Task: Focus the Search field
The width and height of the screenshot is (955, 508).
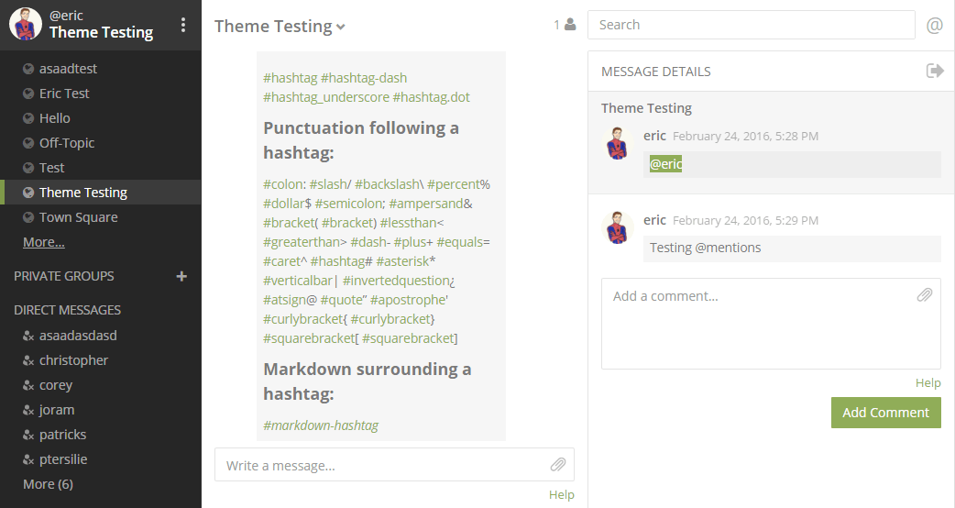Action: pyautogui.click(x=751, y=25)
